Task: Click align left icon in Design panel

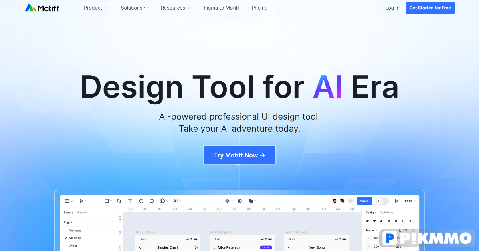Action: click(367, 221)
